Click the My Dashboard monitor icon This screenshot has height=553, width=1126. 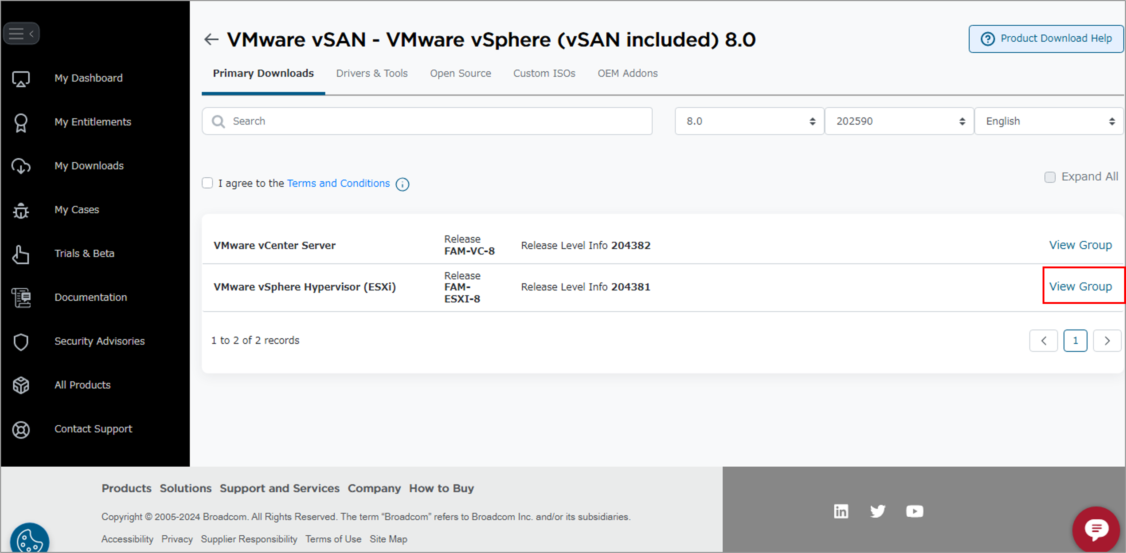tap(21, 79)
